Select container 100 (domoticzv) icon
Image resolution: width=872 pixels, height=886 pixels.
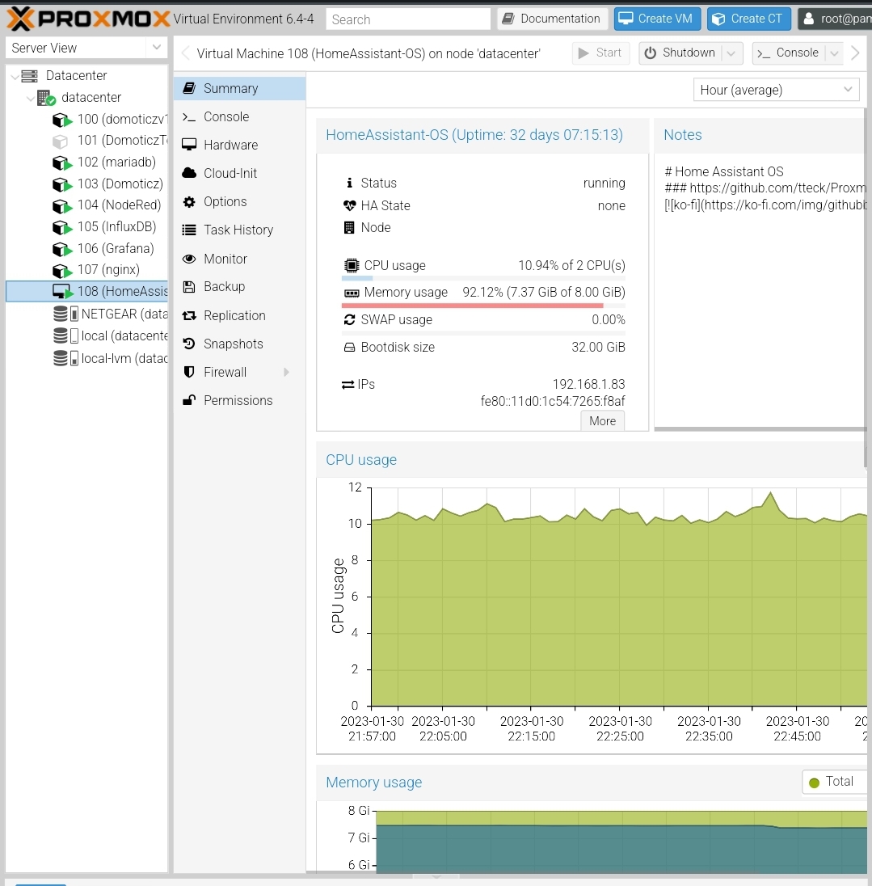click(x=62, y=120)
